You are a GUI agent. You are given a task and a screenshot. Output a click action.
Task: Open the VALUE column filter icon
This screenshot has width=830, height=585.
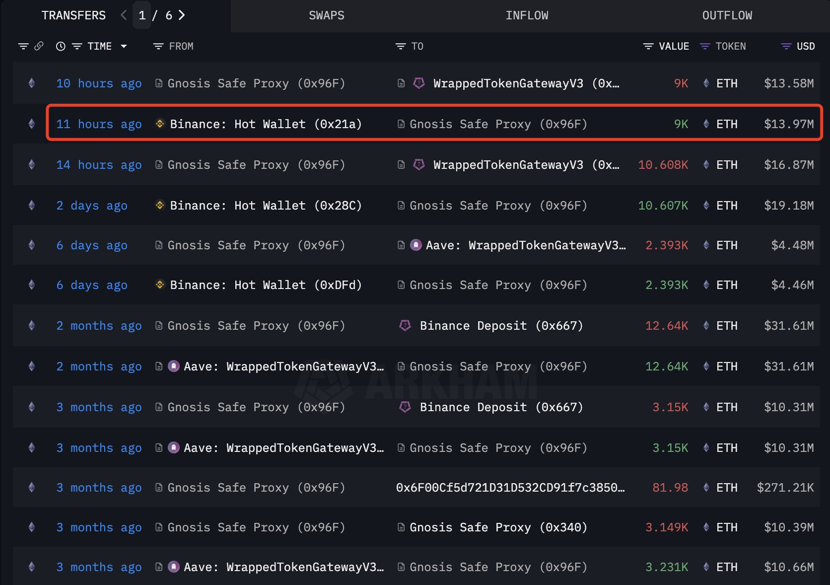[x=648, y=46]
